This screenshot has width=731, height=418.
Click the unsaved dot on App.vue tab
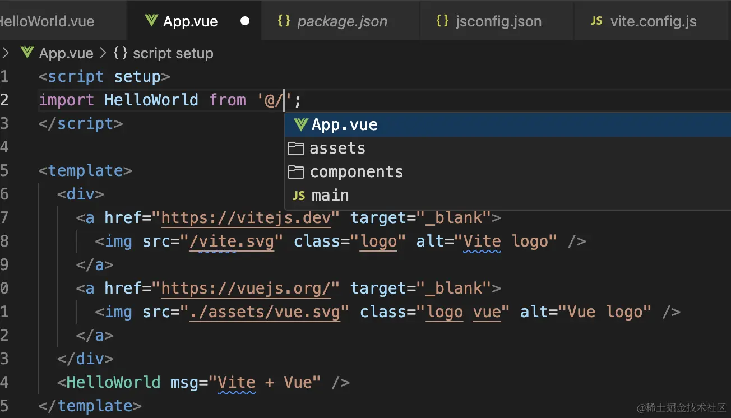click(x=245, y=21)
